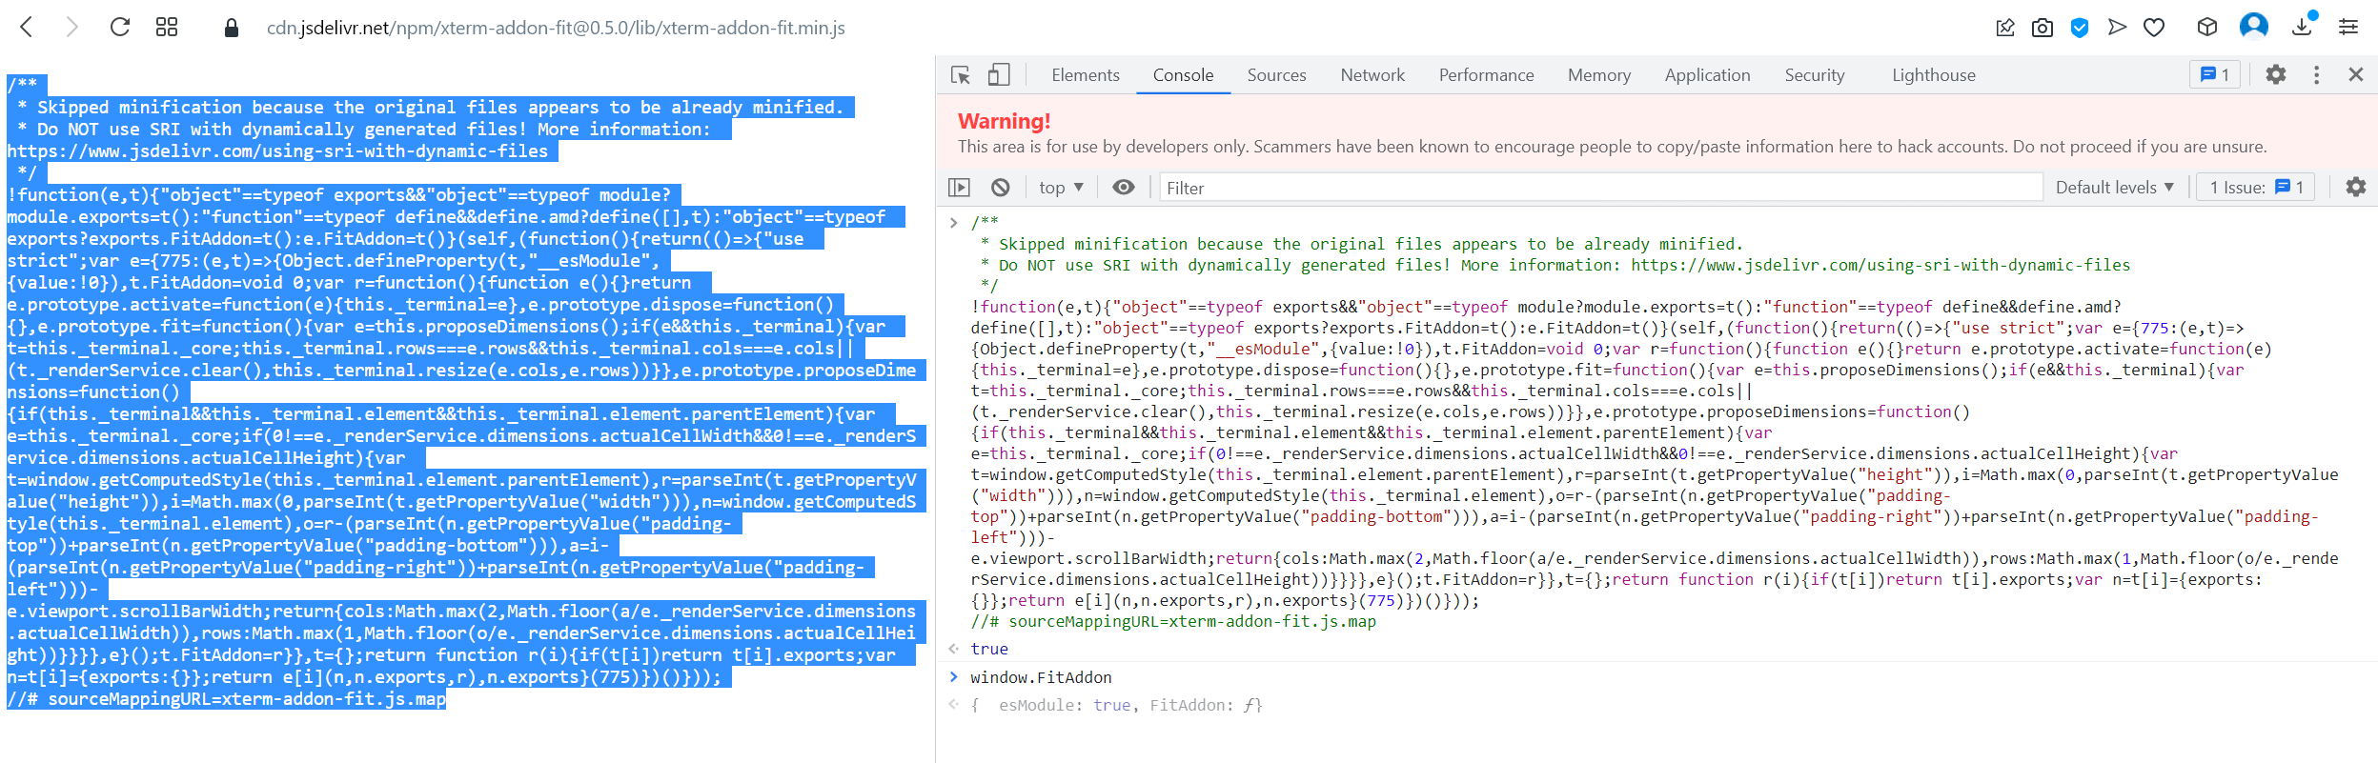Follow the jsdelivr SRI link in console
This screenshot has height=763, width=2378.
click(x=1880, y=265)
